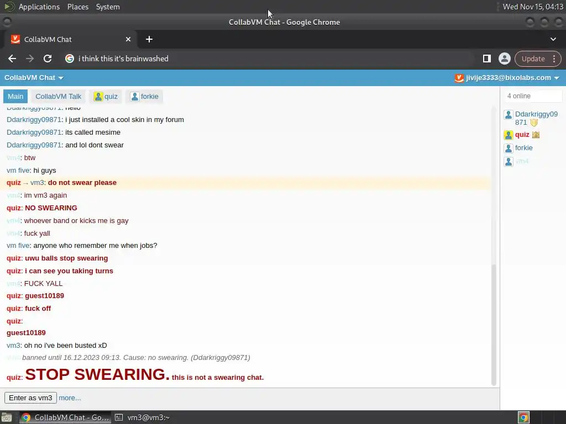Click vm3 name in 'oh no i've been busted' message

click(13, 346)
